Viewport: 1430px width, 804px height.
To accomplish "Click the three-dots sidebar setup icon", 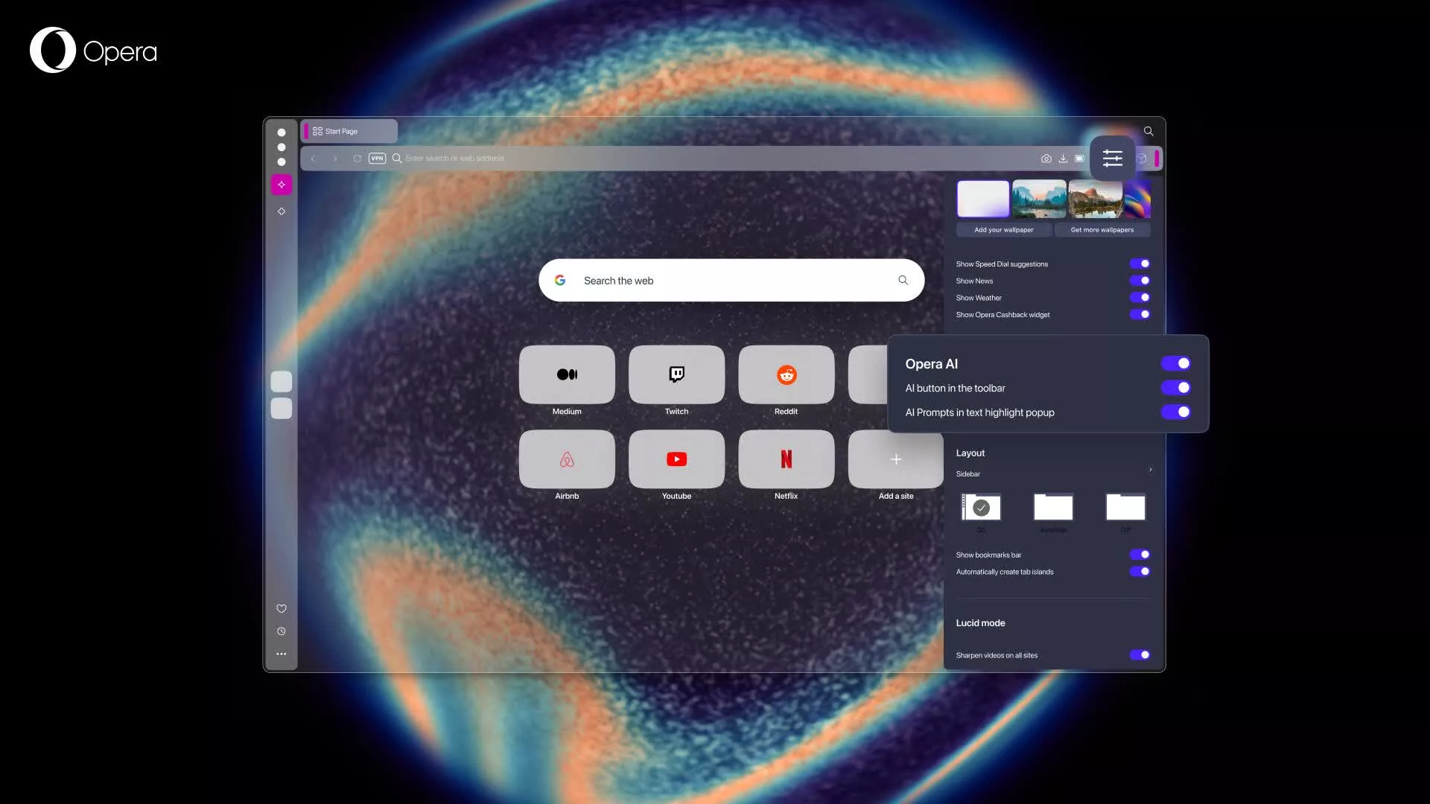I will click(x=282, y=654).
